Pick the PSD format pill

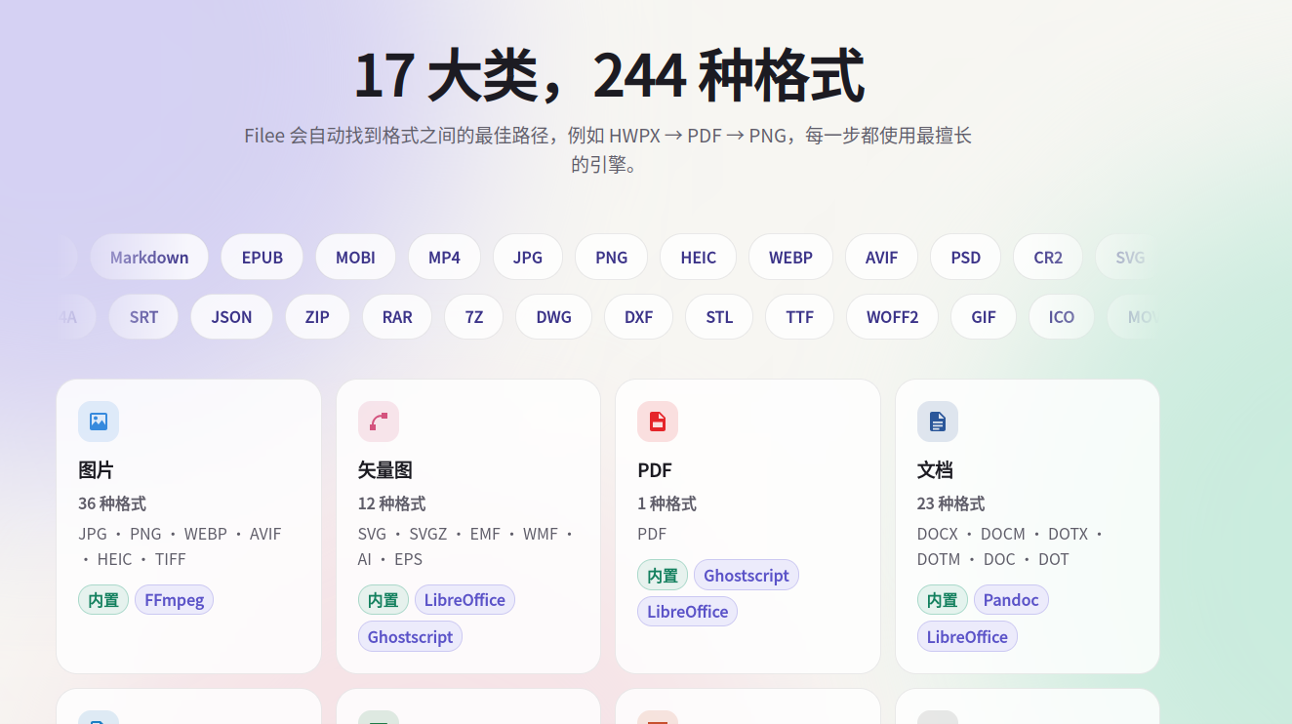point(966,258)
